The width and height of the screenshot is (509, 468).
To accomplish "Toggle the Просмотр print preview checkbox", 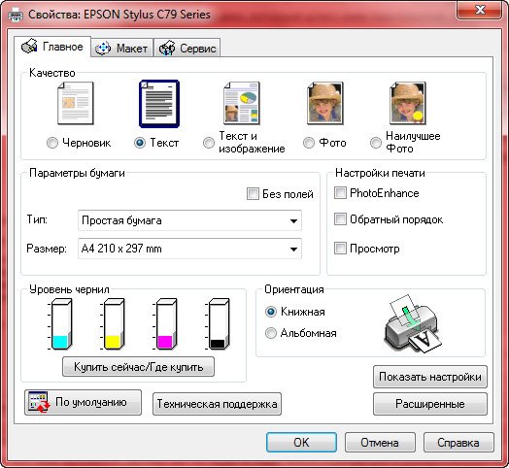I will coord(340,249).
